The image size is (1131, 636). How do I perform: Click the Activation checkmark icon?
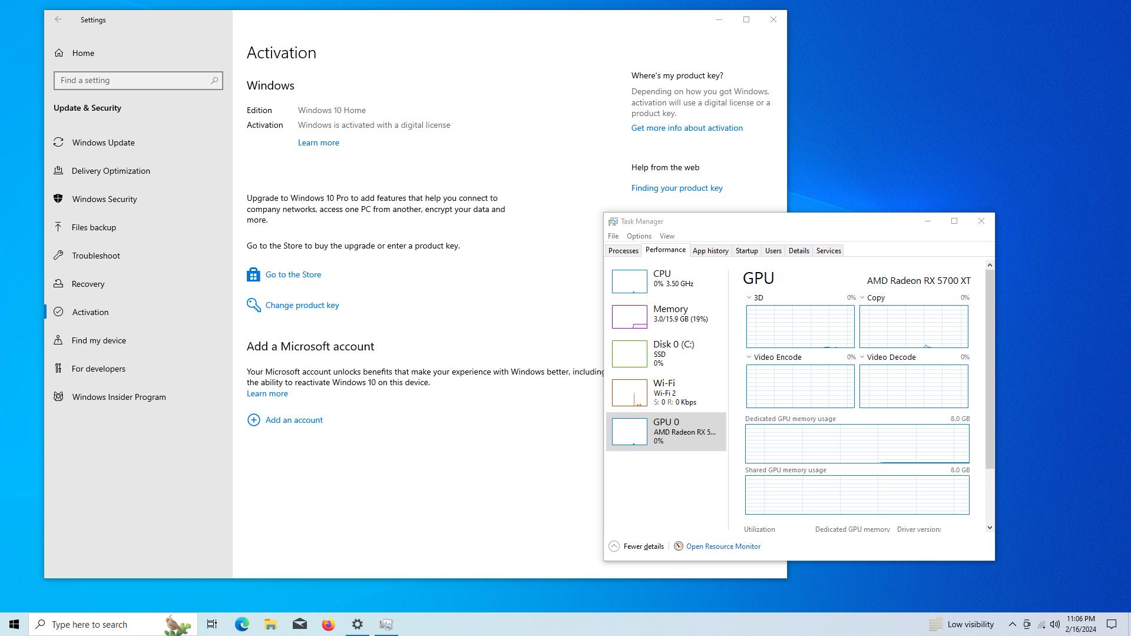click(58, 312)
